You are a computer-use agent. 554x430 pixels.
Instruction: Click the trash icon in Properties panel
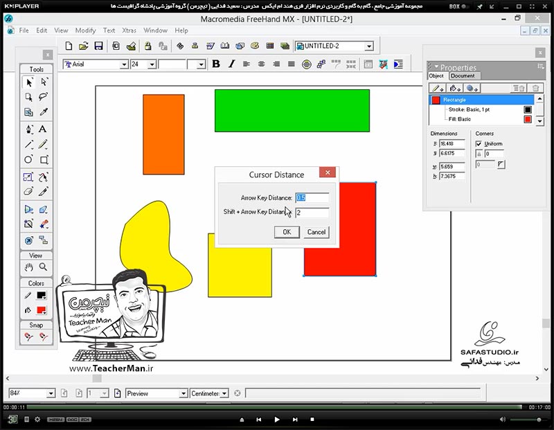[x=535, y=89]
